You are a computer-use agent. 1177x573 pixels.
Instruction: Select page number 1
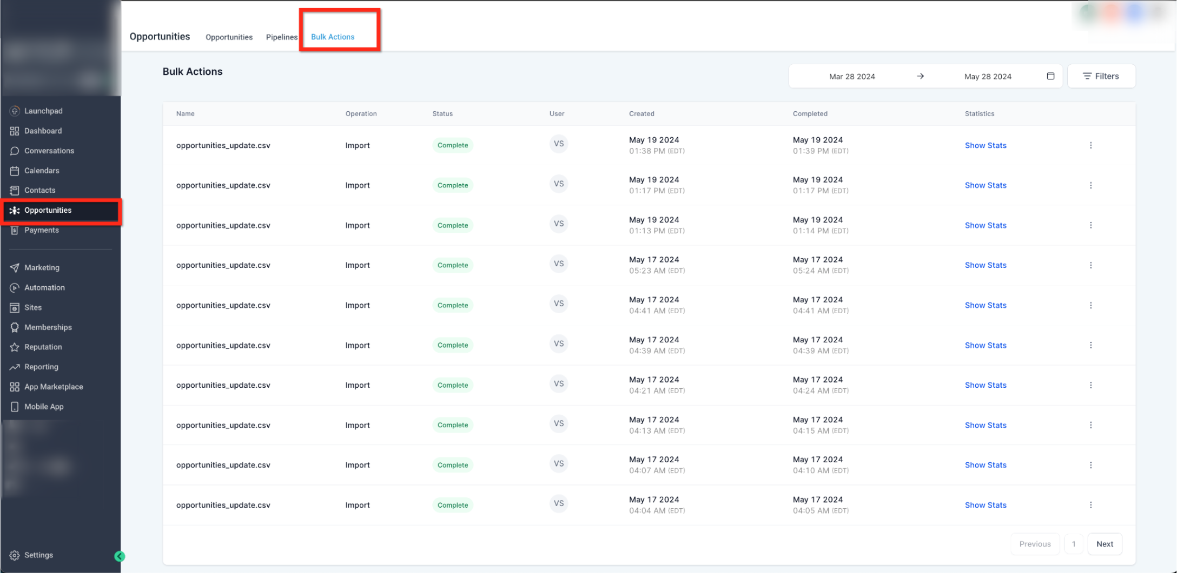pyautogui.click(x=1074, y=544)
